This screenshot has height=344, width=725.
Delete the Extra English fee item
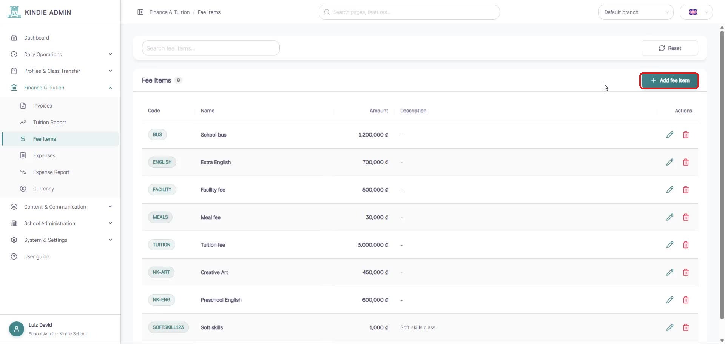(x=686, y=162)
